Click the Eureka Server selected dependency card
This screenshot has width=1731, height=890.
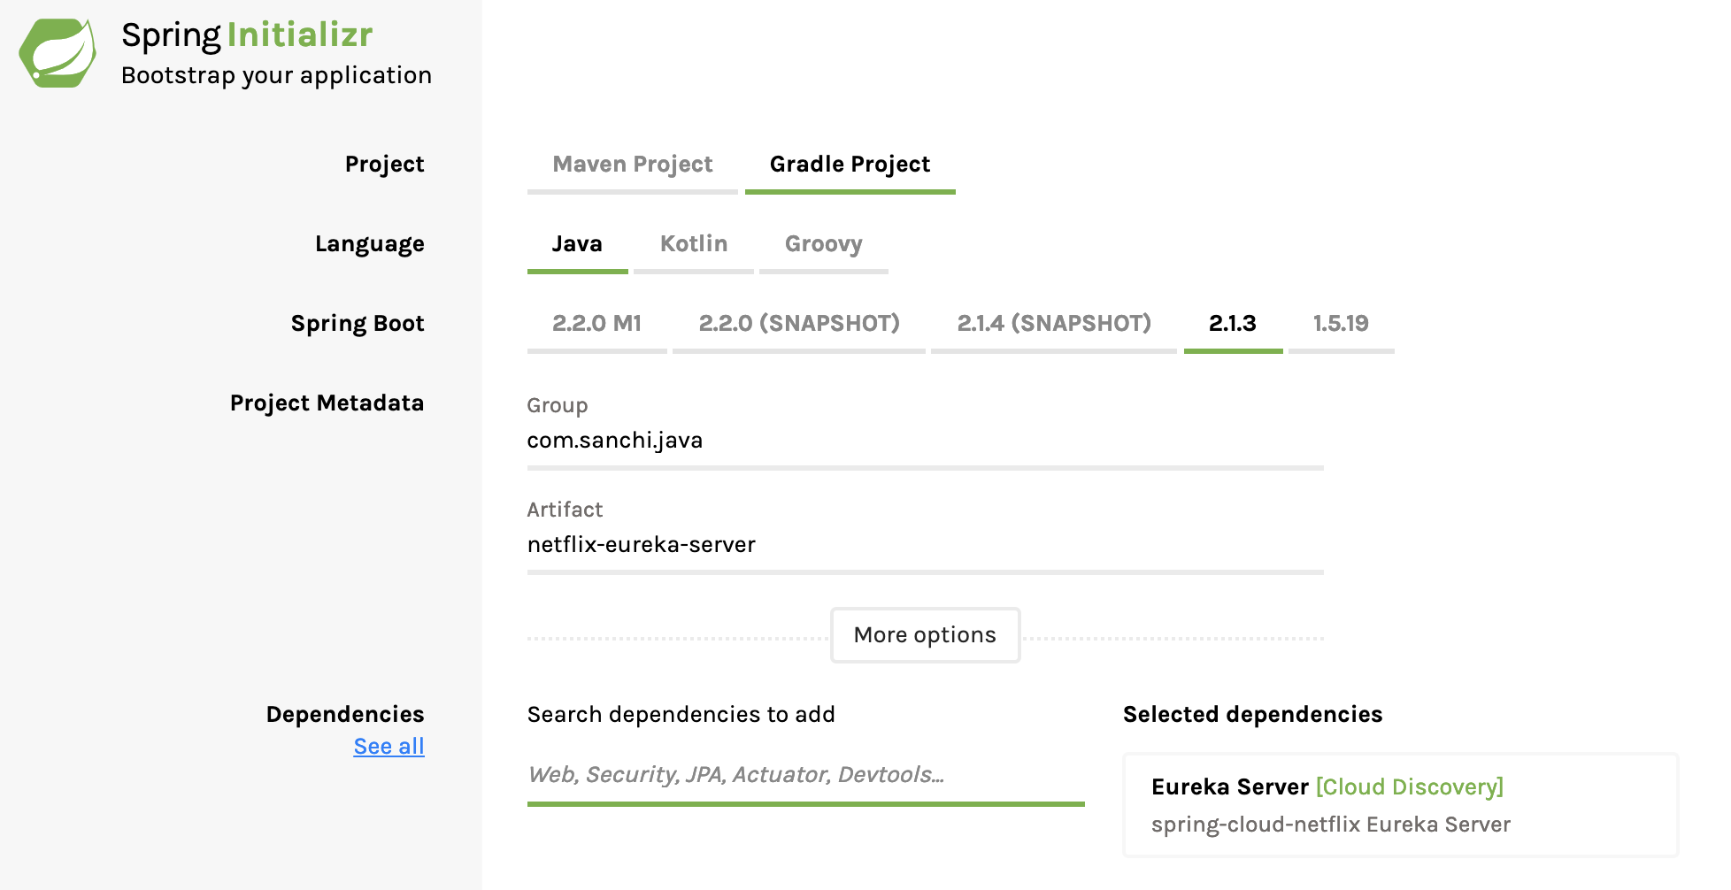(x=1400, y=805)
